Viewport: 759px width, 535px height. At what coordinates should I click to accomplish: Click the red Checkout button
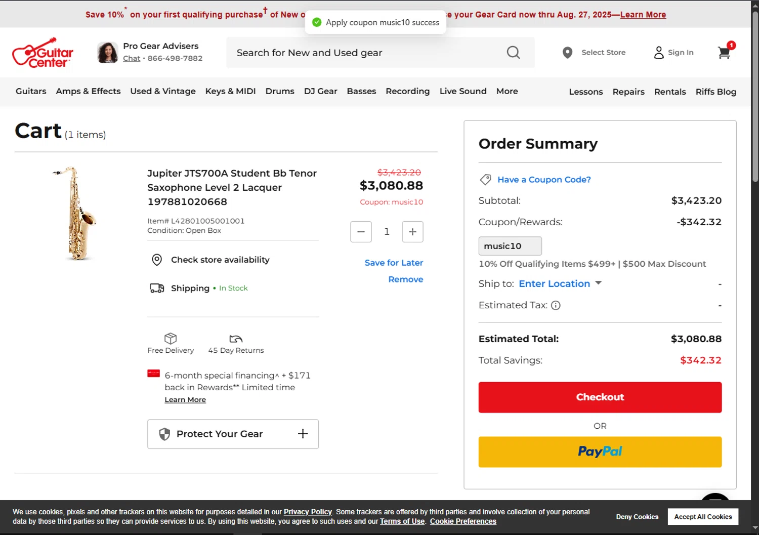[600, 397]
